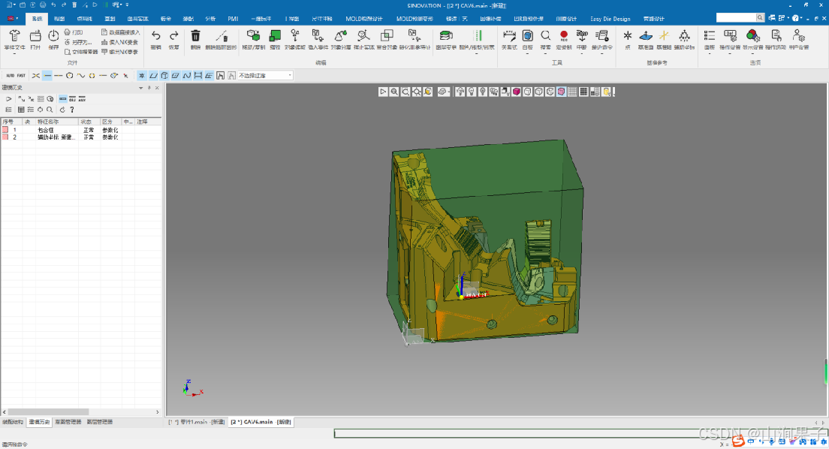This screenshot has height=449, width=829.
Task: Activate the CAV6.main document tab
Action: click(x=261, y=422)
